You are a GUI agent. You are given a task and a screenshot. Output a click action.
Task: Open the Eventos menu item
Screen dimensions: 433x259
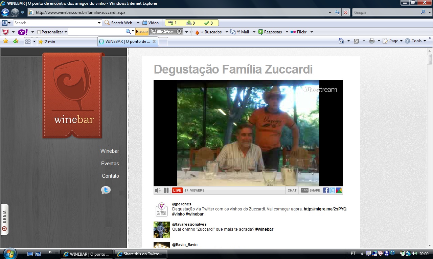[110, 164]
